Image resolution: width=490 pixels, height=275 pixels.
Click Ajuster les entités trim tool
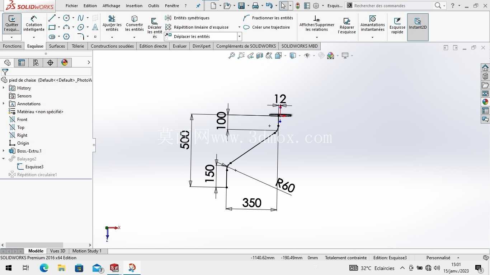tap(112, 24)
